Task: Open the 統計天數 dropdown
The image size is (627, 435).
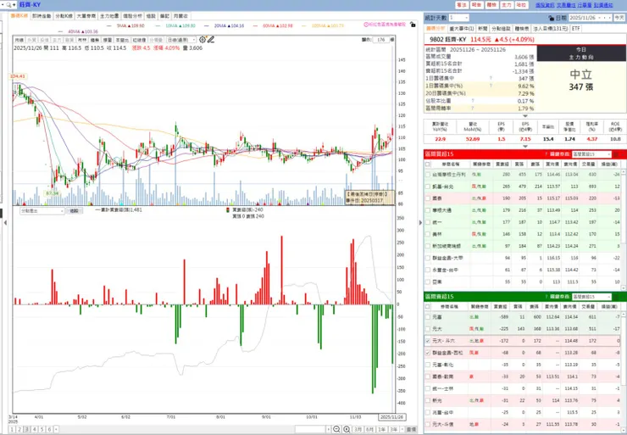Action: [x=458, y=18]
